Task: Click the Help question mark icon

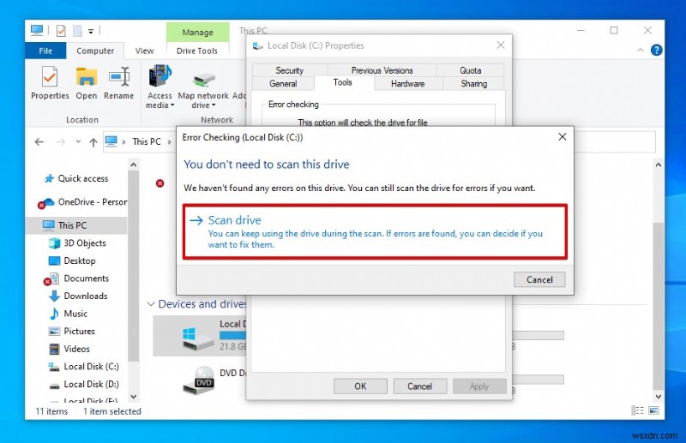Action: 656,50
